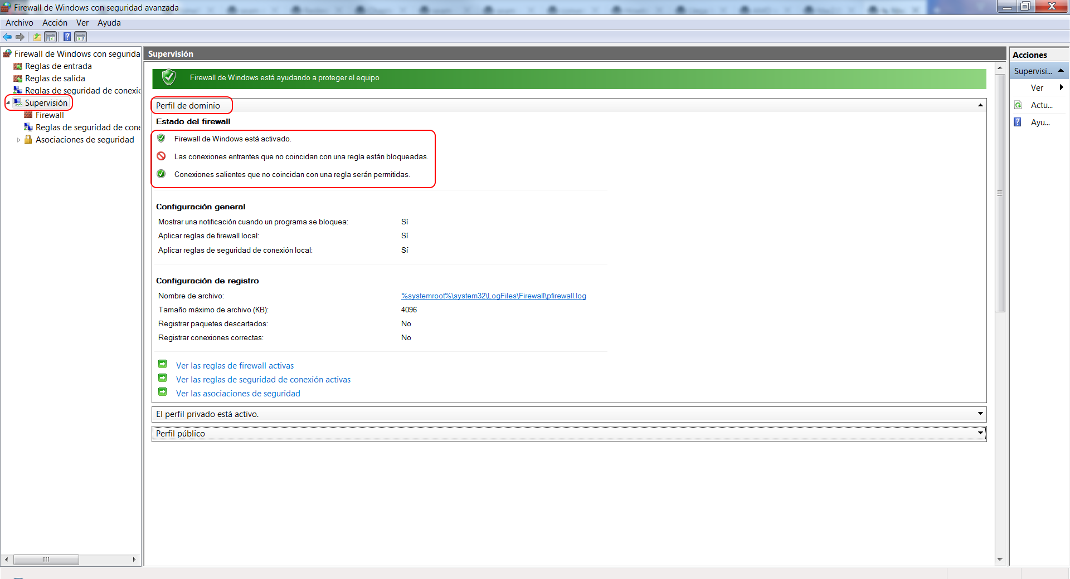Collapse the Perfil de dominio section
Screen dimensions: 1070x579
[x=980, y=105]
